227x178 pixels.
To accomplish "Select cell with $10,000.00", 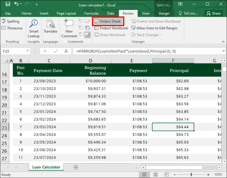I will 90,81.
